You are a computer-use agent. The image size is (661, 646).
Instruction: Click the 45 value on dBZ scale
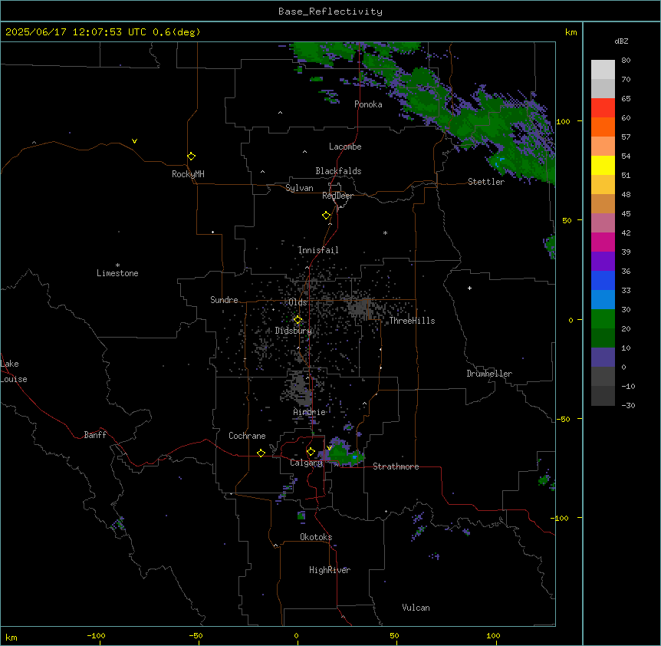coord(626,214)
